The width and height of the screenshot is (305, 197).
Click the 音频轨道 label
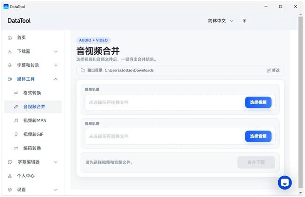pyautogui.click(x=92, y=124)
